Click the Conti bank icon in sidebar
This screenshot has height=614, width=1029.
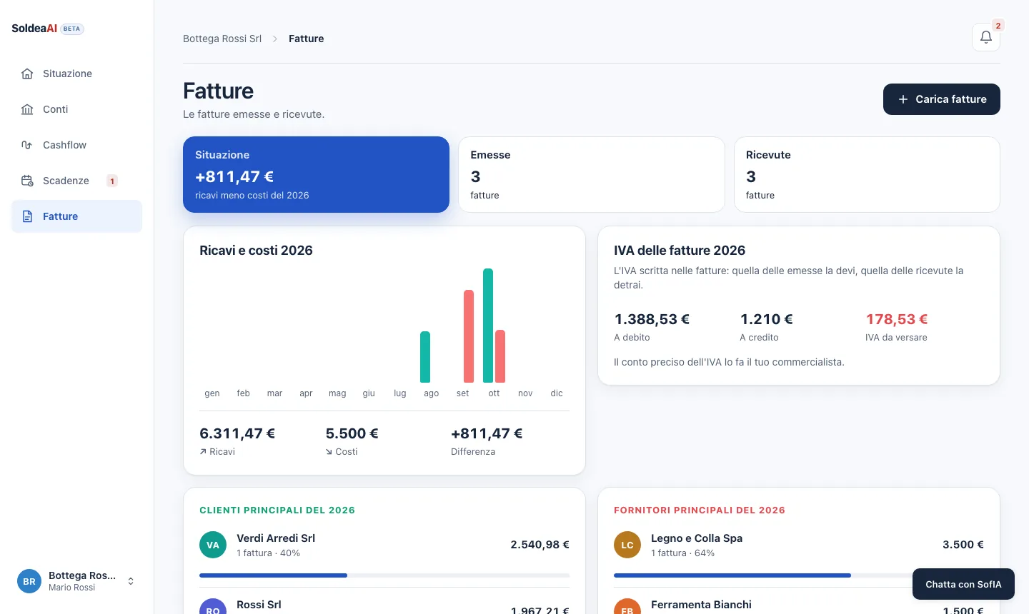pyautogui.click(x=27, y=109)
